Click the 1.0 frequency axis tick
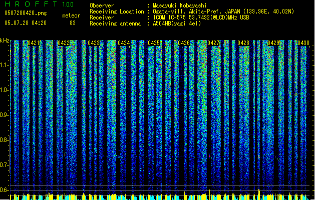The height and width of the screenshot is (200, 315). 4,90
